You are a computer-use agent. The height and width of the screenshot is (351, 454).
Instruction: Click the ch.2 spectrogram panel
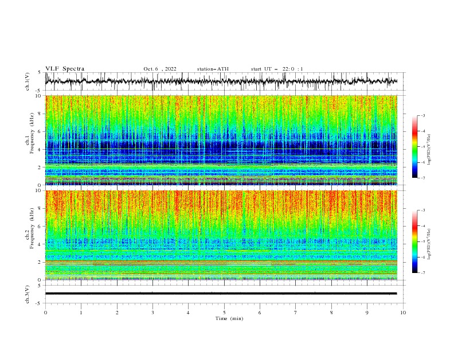click(x=221, y=235)
